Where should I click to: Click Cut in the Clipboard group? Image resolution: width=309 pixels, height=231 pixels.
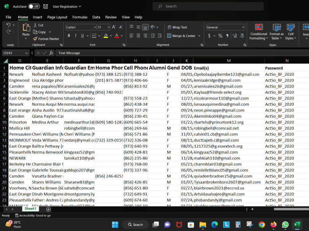tap(38, 25)
